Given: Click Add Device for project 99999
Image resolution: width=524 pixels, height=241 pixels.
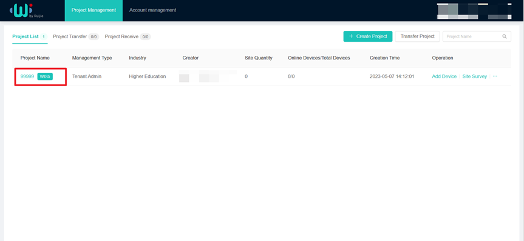Looking at the screenshot, I should click(444, 76).
